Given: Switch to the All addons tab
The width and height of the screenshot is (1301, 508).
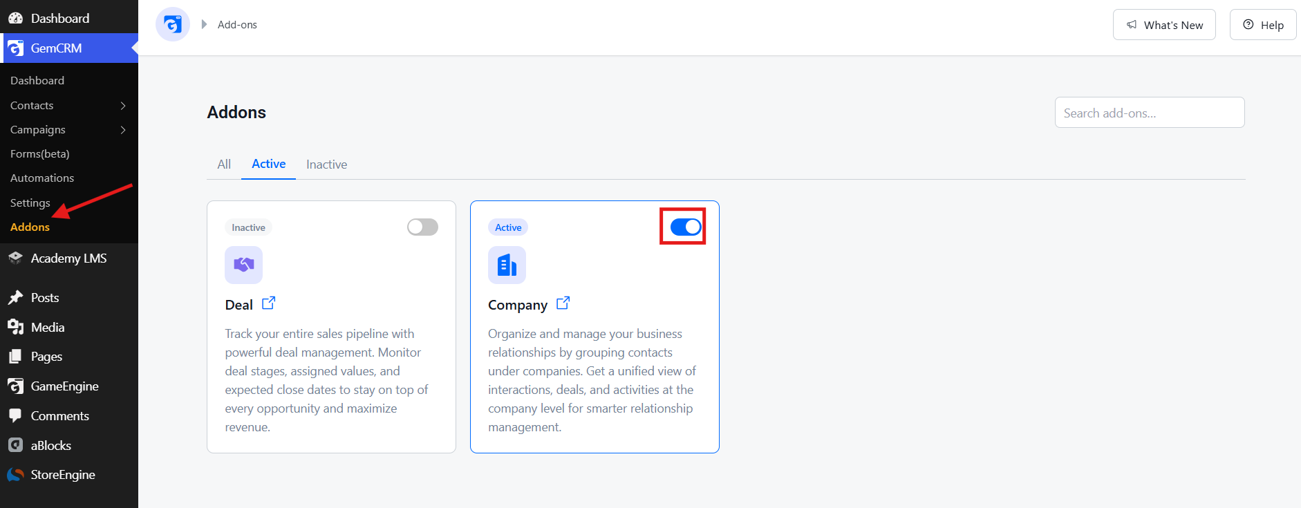Looking at the screenshot, I should pos(224,164).
